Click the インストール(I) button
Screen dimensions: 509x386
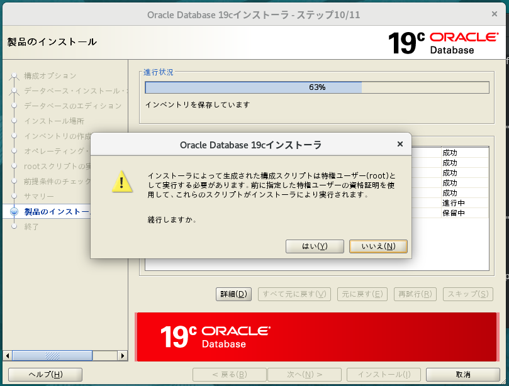384,375
